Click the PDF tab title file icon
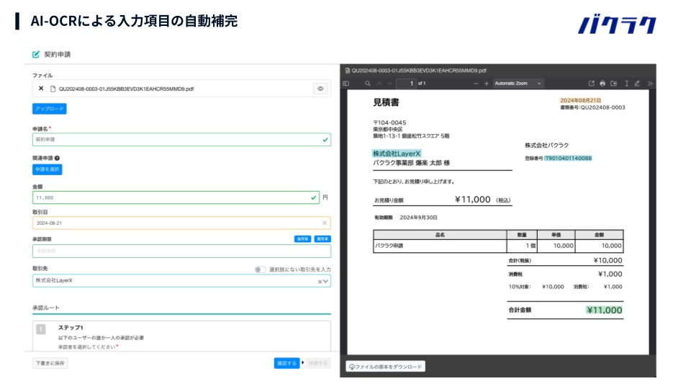This screenshot has height=389, width=691. tap(347, 71)
